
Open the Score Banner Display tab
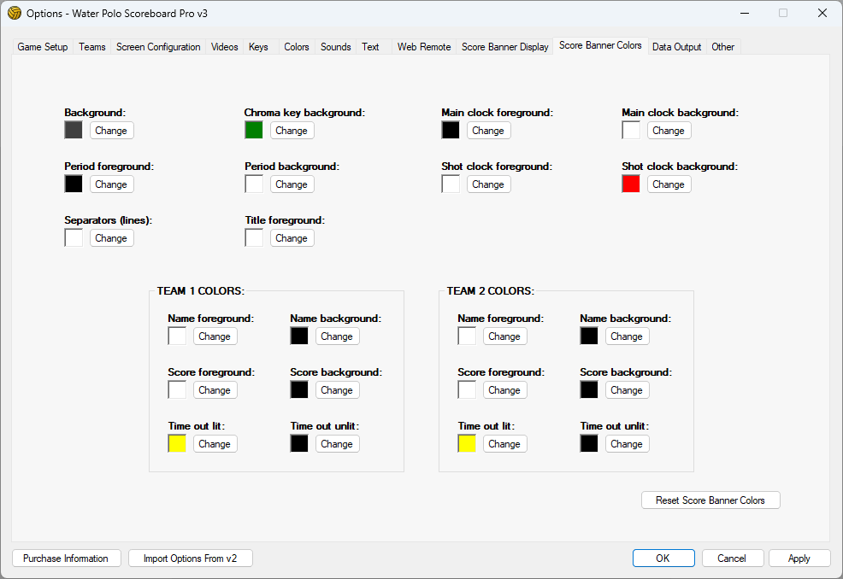pos(505,47)
